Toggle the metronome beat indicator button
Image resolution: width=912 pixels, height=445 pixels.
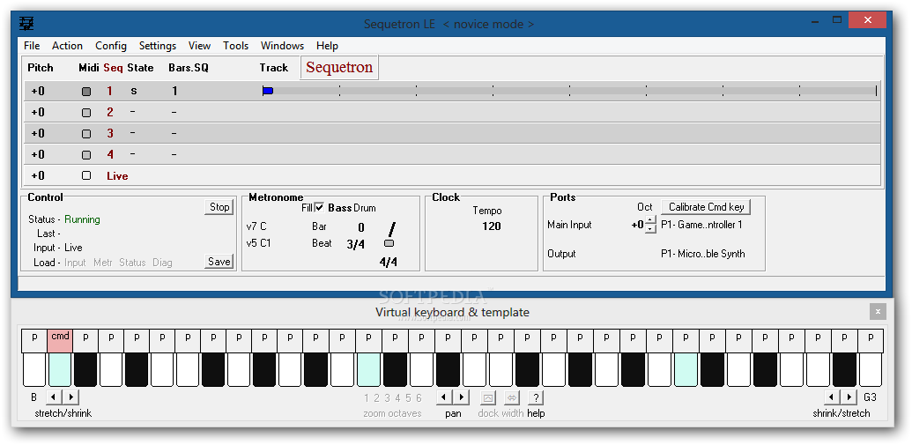(389, 243)
